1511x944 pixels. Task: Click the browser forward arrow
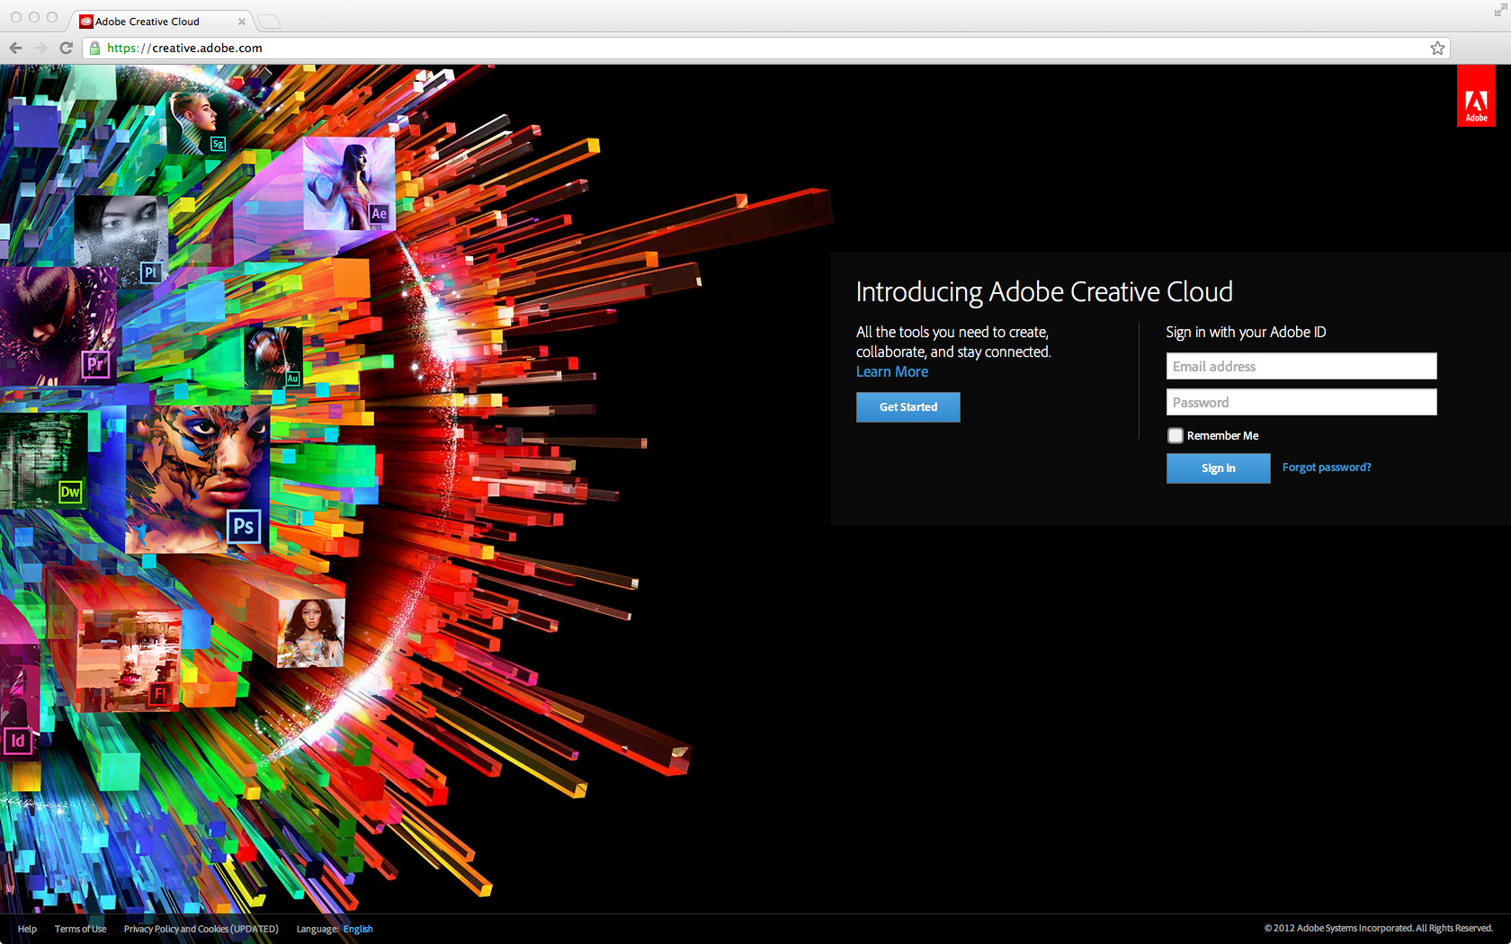coord(40,48)
